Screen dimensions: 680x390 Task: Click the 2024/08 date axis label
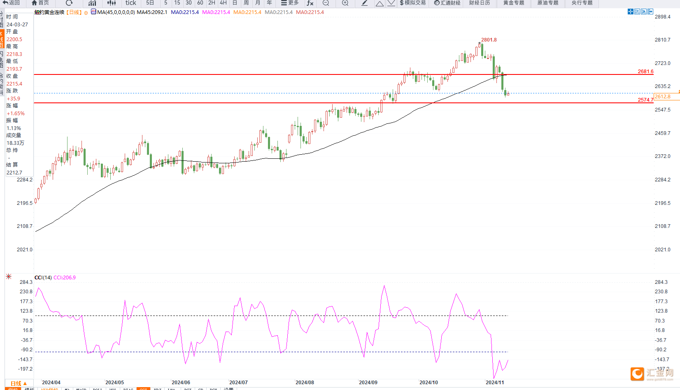tap(305, 383)
